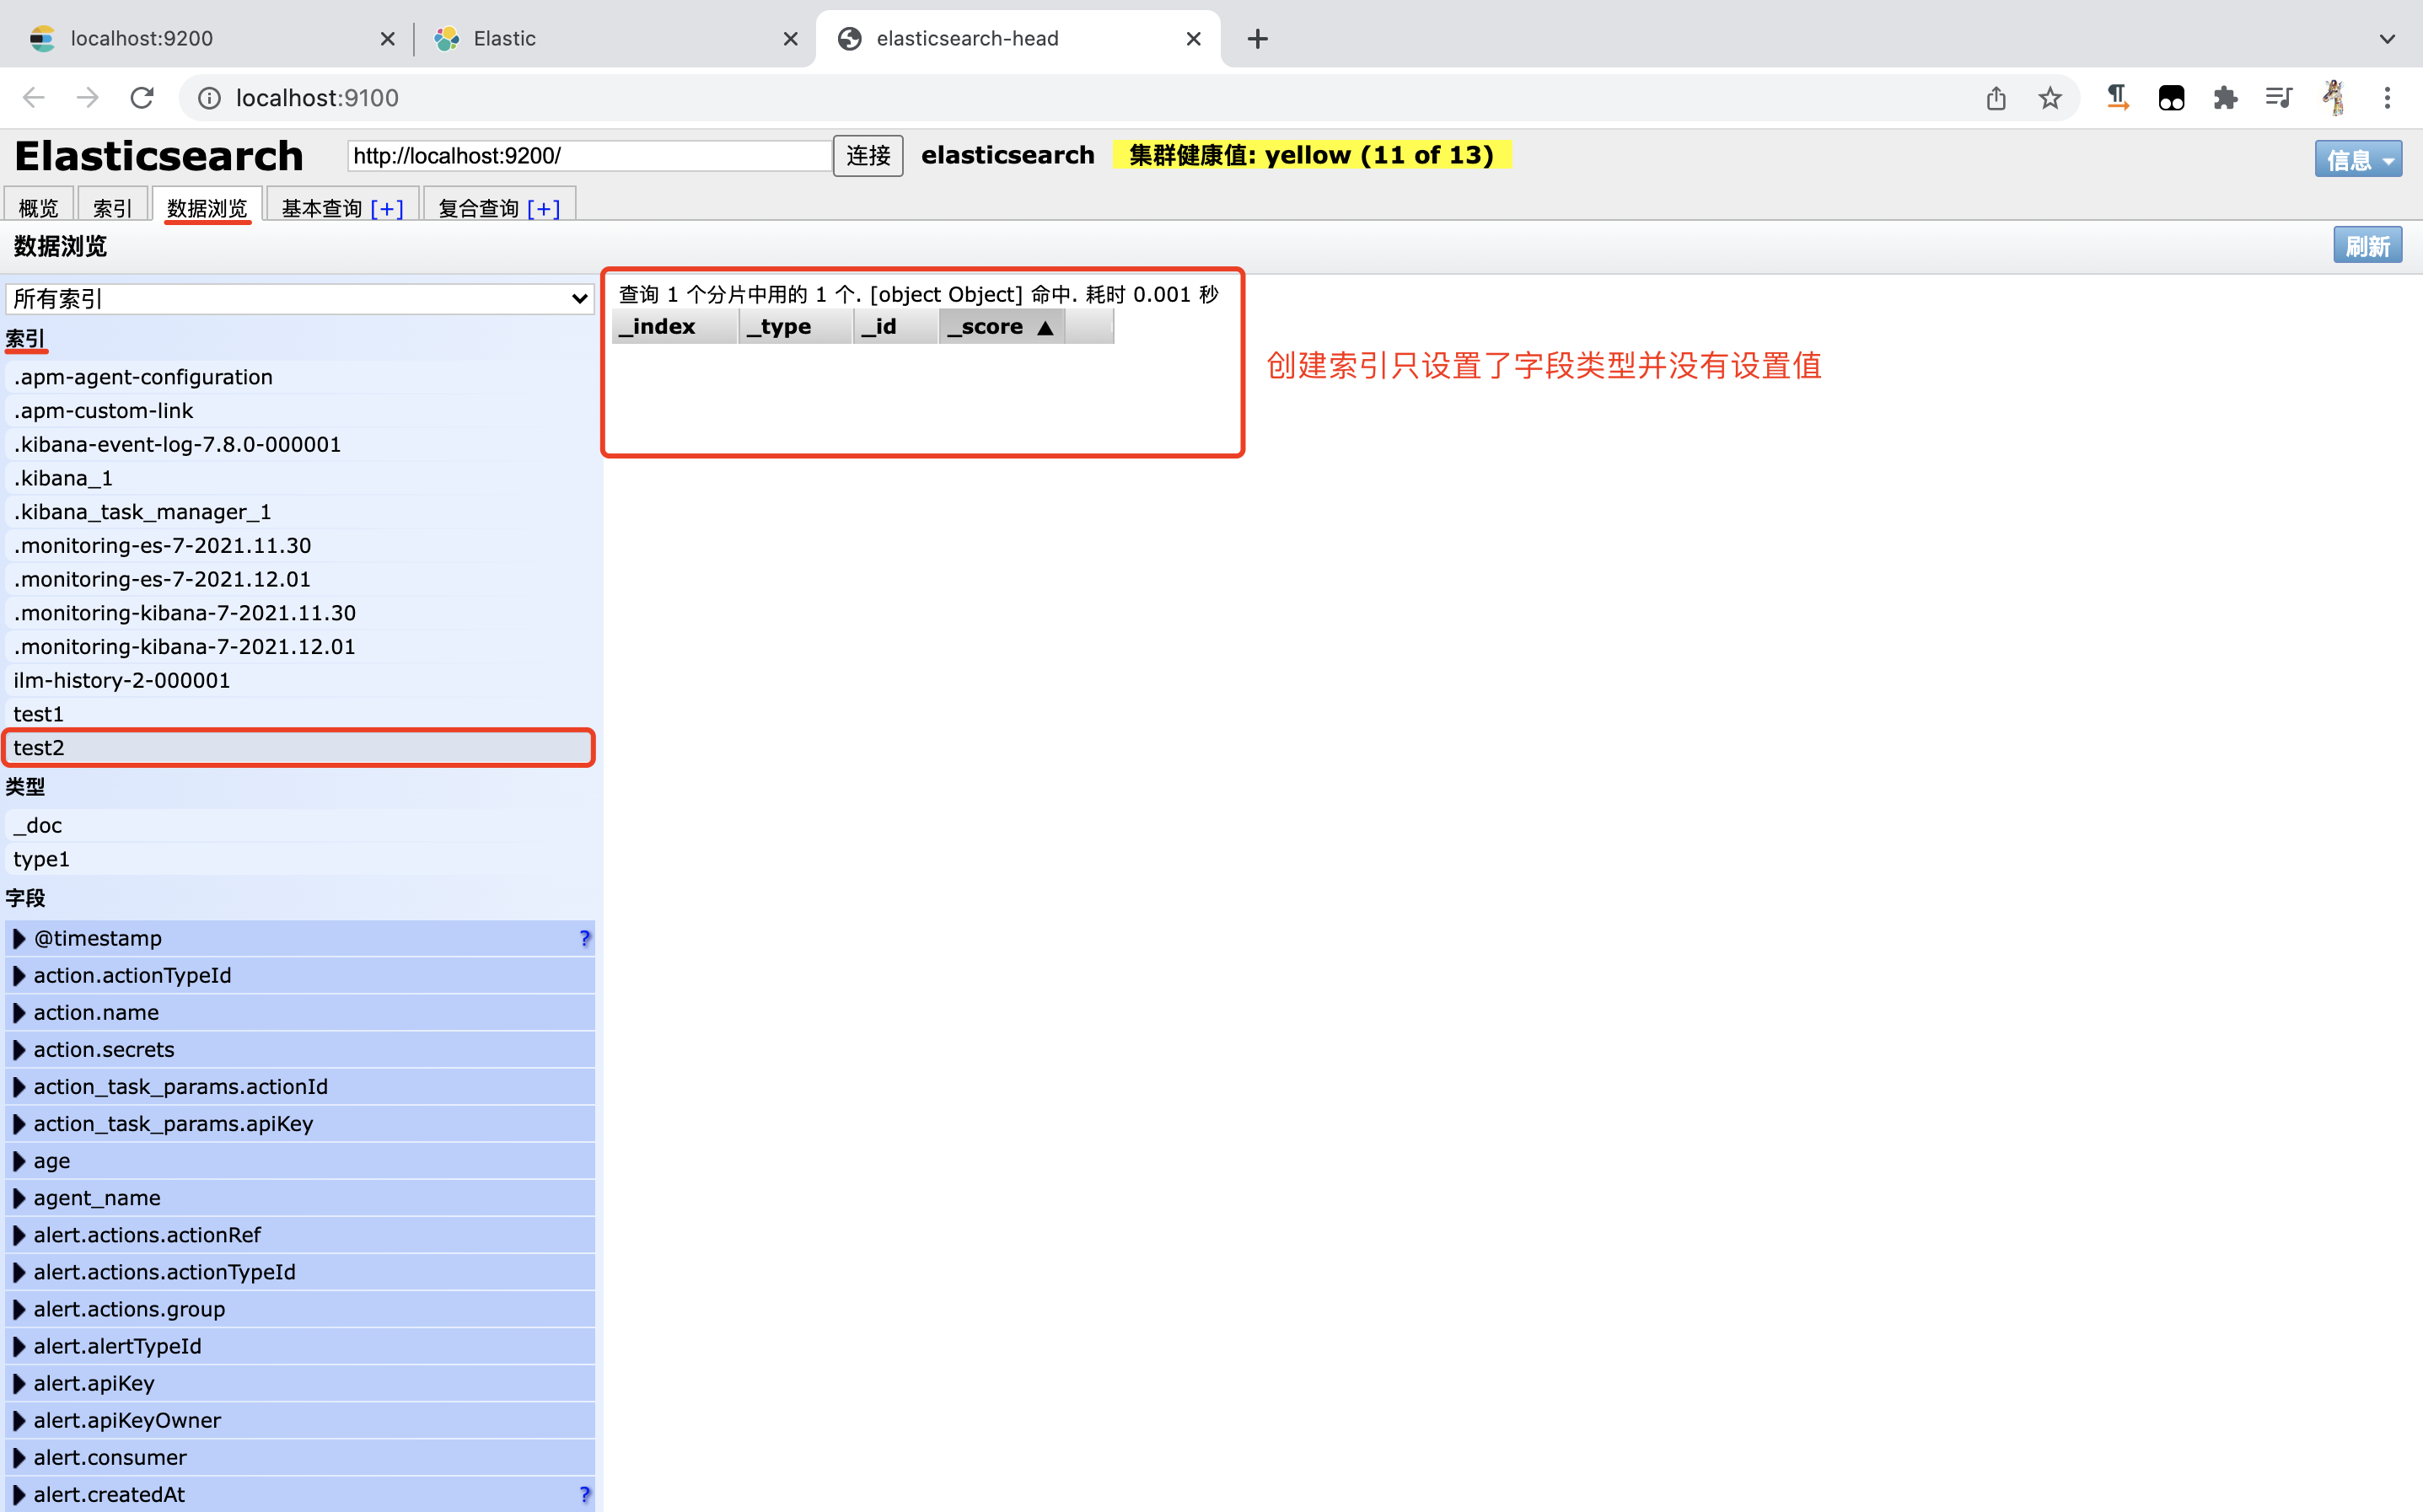Open the 复合查询 tab
The image size is (2423, 1512).
pyautogui.click(x=478, y=208)
